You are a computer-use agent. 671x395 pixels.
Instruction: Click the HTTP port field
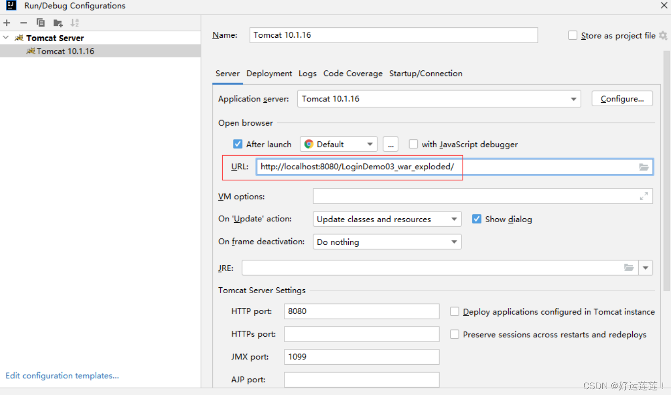(361, 311)
